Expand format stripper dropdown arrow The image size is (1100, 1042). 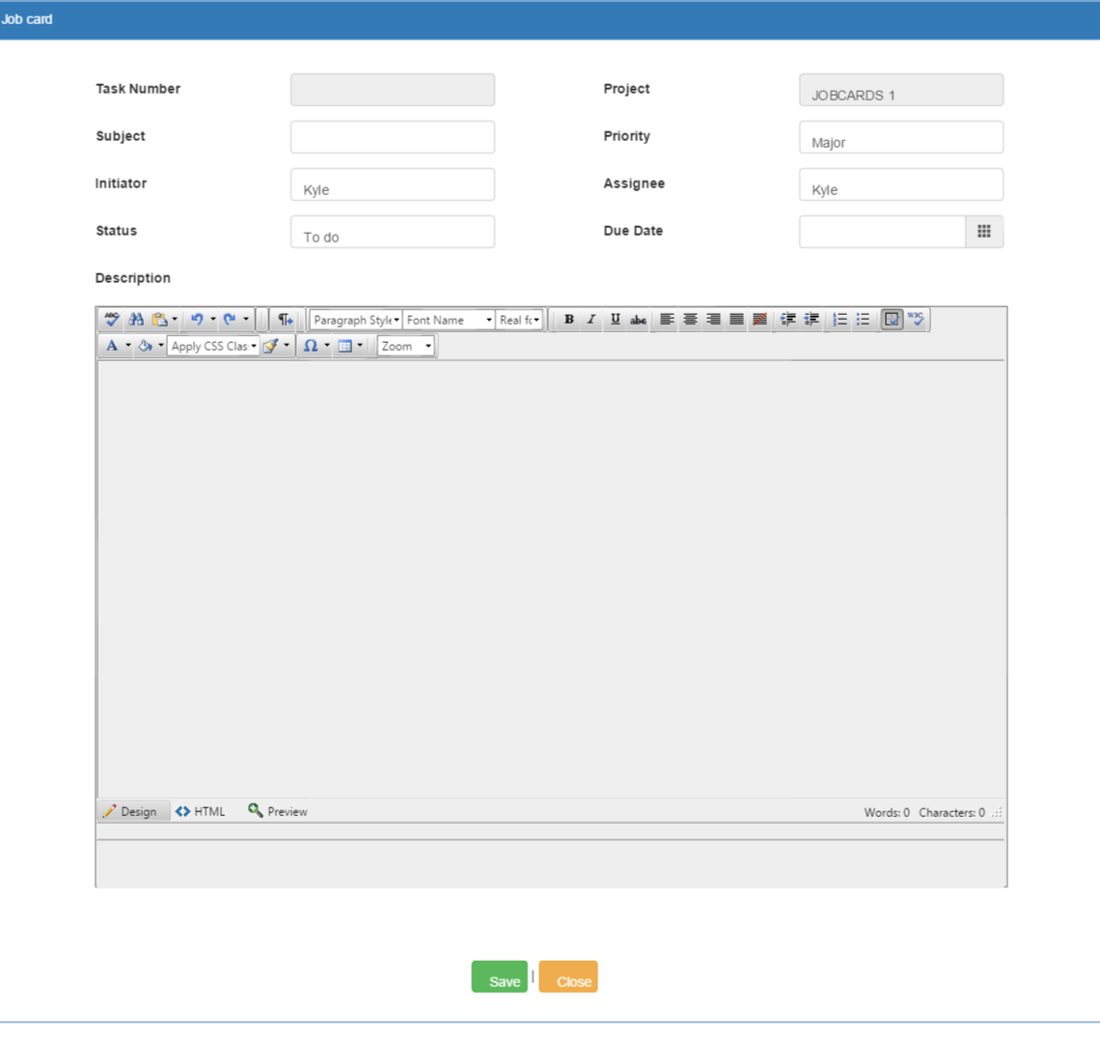pos(287,346)
